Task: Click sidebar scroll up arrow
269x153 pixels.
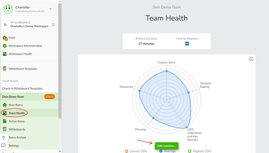Action: [60, 2]
